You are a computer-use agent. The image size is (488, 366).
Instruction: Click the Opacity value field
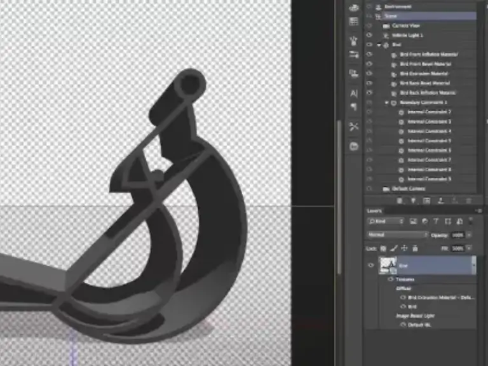458,234
